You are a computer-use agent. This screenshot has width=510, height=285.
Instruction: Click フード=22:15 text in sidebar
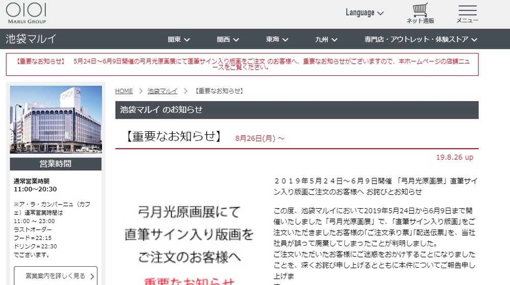(x=33, y=238)
